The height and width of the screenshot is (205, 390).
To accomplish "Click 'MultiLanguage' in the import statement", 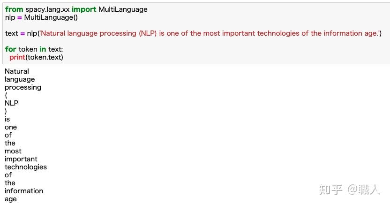I will [x=123, y=9].
